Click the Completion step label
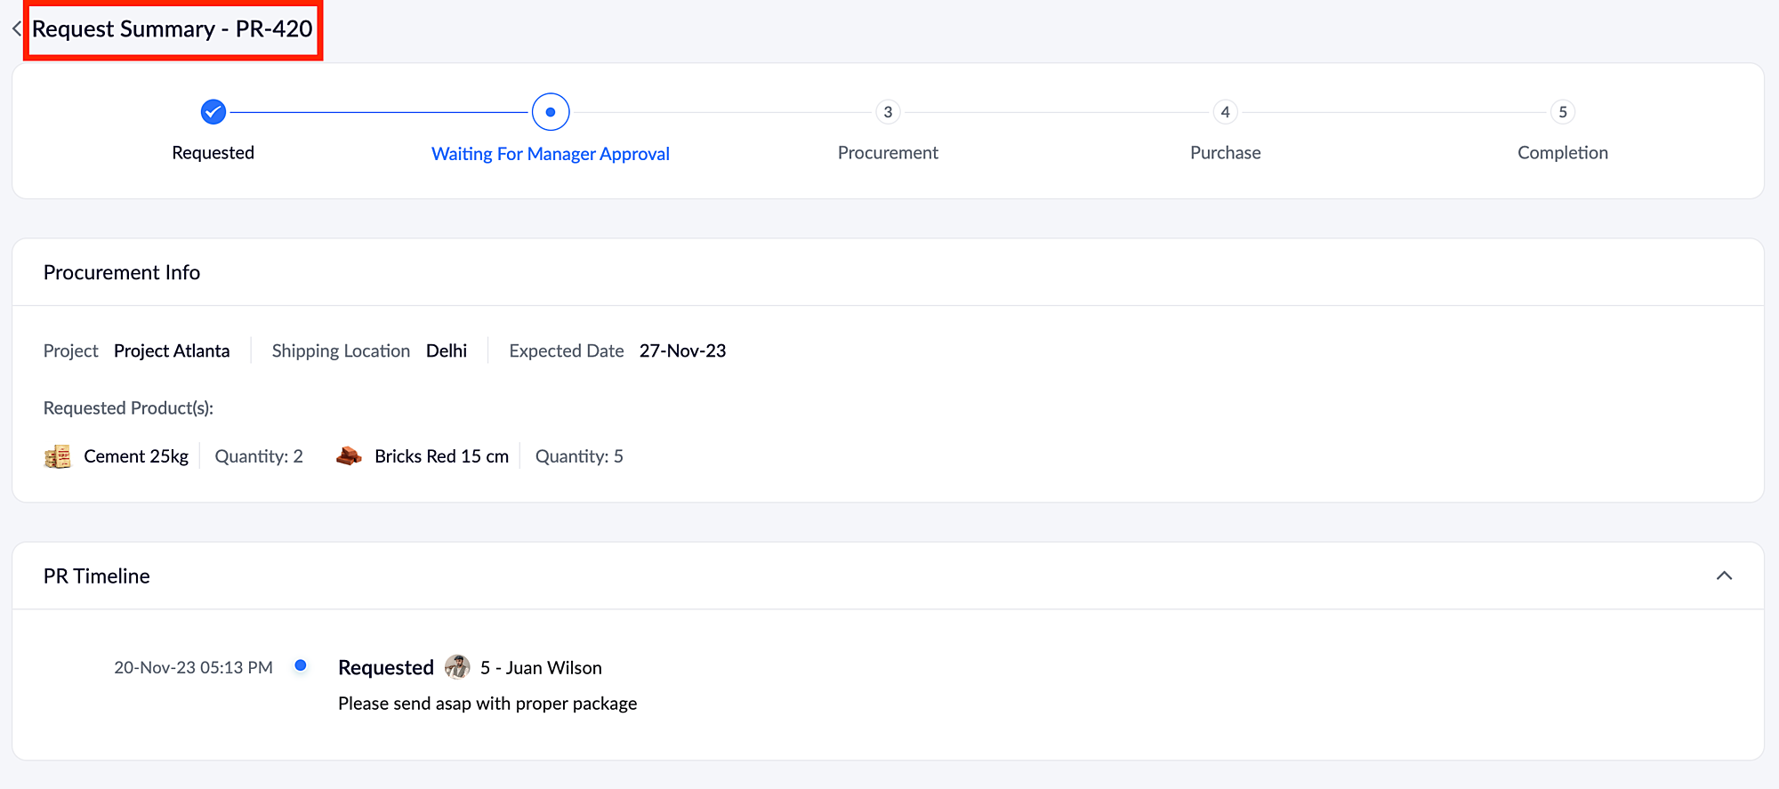The height and width of the screenshot is (789, 1779). point(1563,153)
